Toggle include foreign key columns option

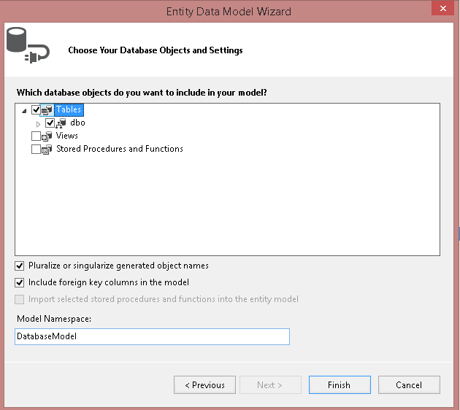tap(20, 282)
